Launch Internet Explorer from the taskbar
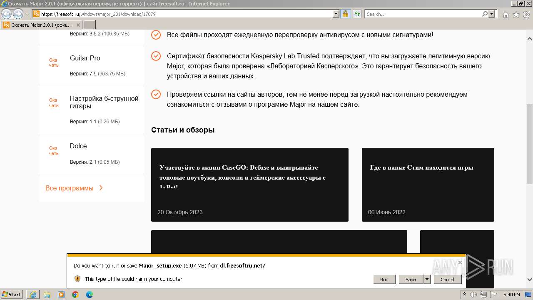533x300 pixels. click(33, 295)
